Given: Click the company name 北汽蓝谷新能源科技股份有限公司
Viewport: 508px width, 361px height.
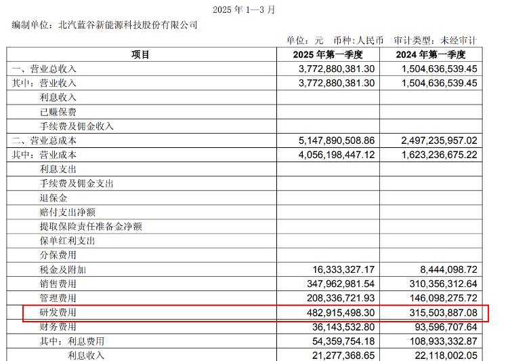Looking at the screenshot, I should (127, 25).
